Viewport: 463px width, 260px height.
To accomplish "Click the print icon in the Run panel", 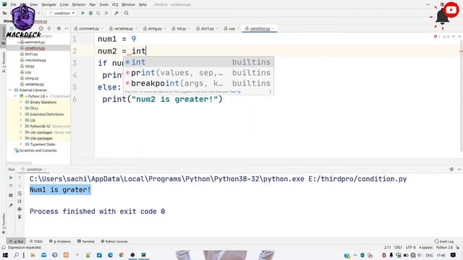I will [x=20, y=209].
